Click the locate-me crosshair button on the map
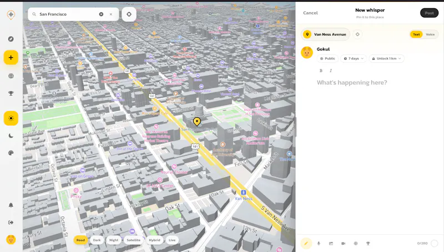Viewport: 444px width, 252px height. [129, 14]
